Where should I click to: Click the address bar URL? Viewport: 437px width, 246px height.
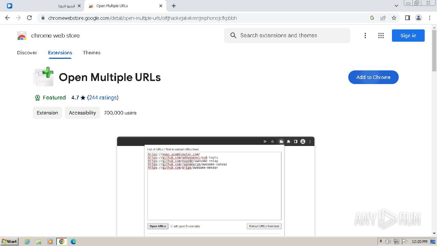(x=142, y=18)
